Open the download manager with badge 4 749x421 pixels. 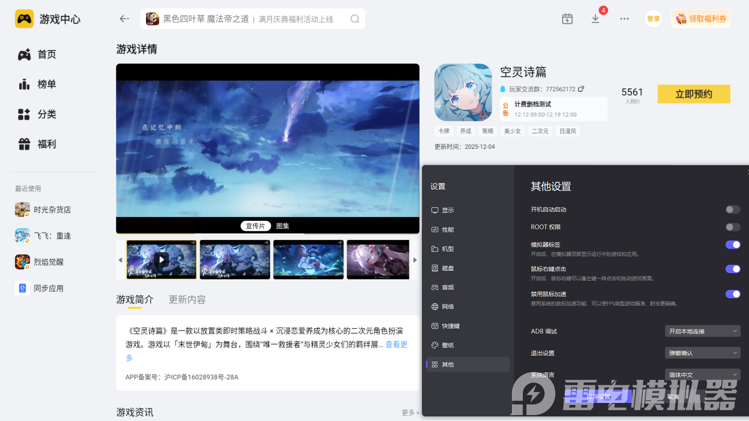click(595, 19)
